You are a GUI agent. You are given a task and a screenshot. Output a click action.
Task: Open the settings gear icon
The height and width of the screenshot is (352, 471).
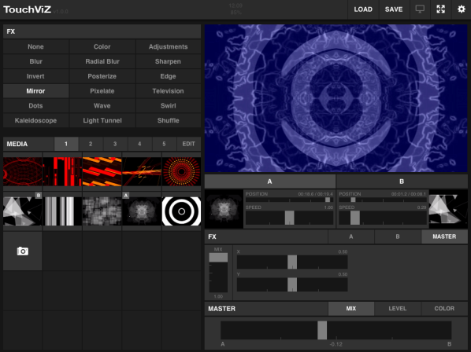click(462, 9)
